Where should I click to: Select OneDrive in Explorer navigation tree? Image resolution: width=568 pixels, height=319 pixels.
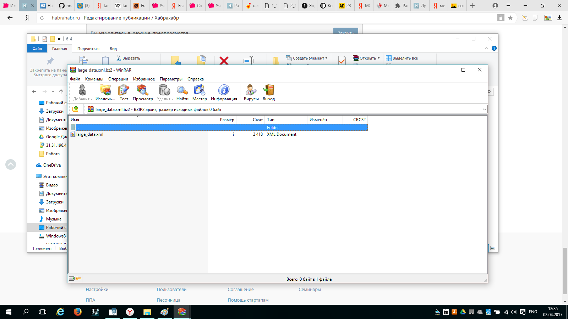pos(49,165)
